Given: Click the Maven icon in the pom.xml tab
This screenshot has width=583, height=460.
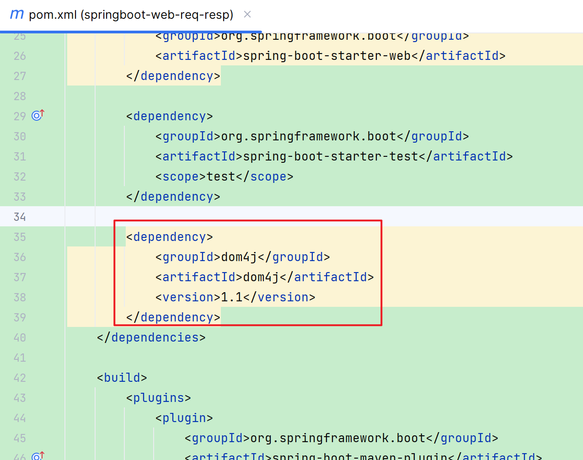Looking at the screenshot, I should [16, 14].
